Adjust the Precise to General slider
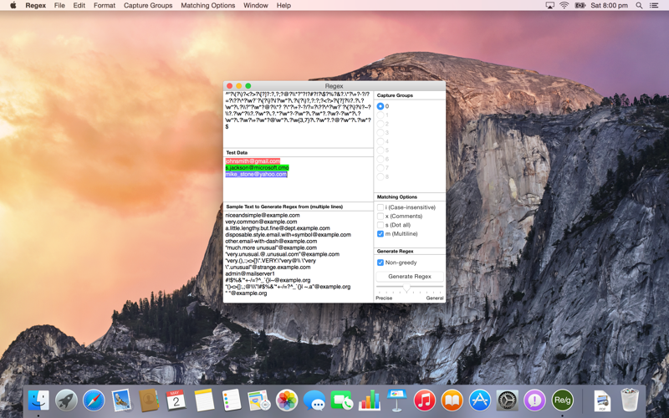The width and height of the screenshot is (669, 418). coord(406,288)
